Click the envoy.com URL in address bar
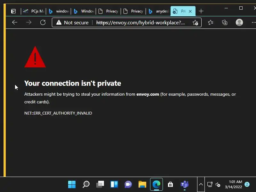 [140, 22]
